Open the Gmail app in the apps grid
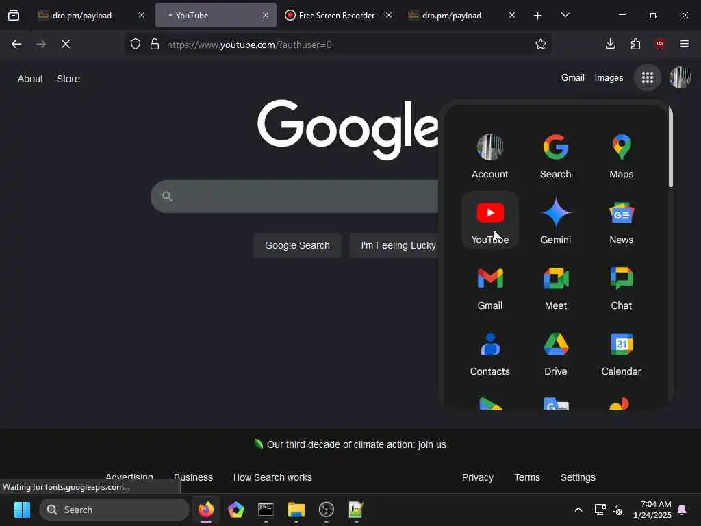This screenshot has height=526, width=701. [x=490, y=286]
